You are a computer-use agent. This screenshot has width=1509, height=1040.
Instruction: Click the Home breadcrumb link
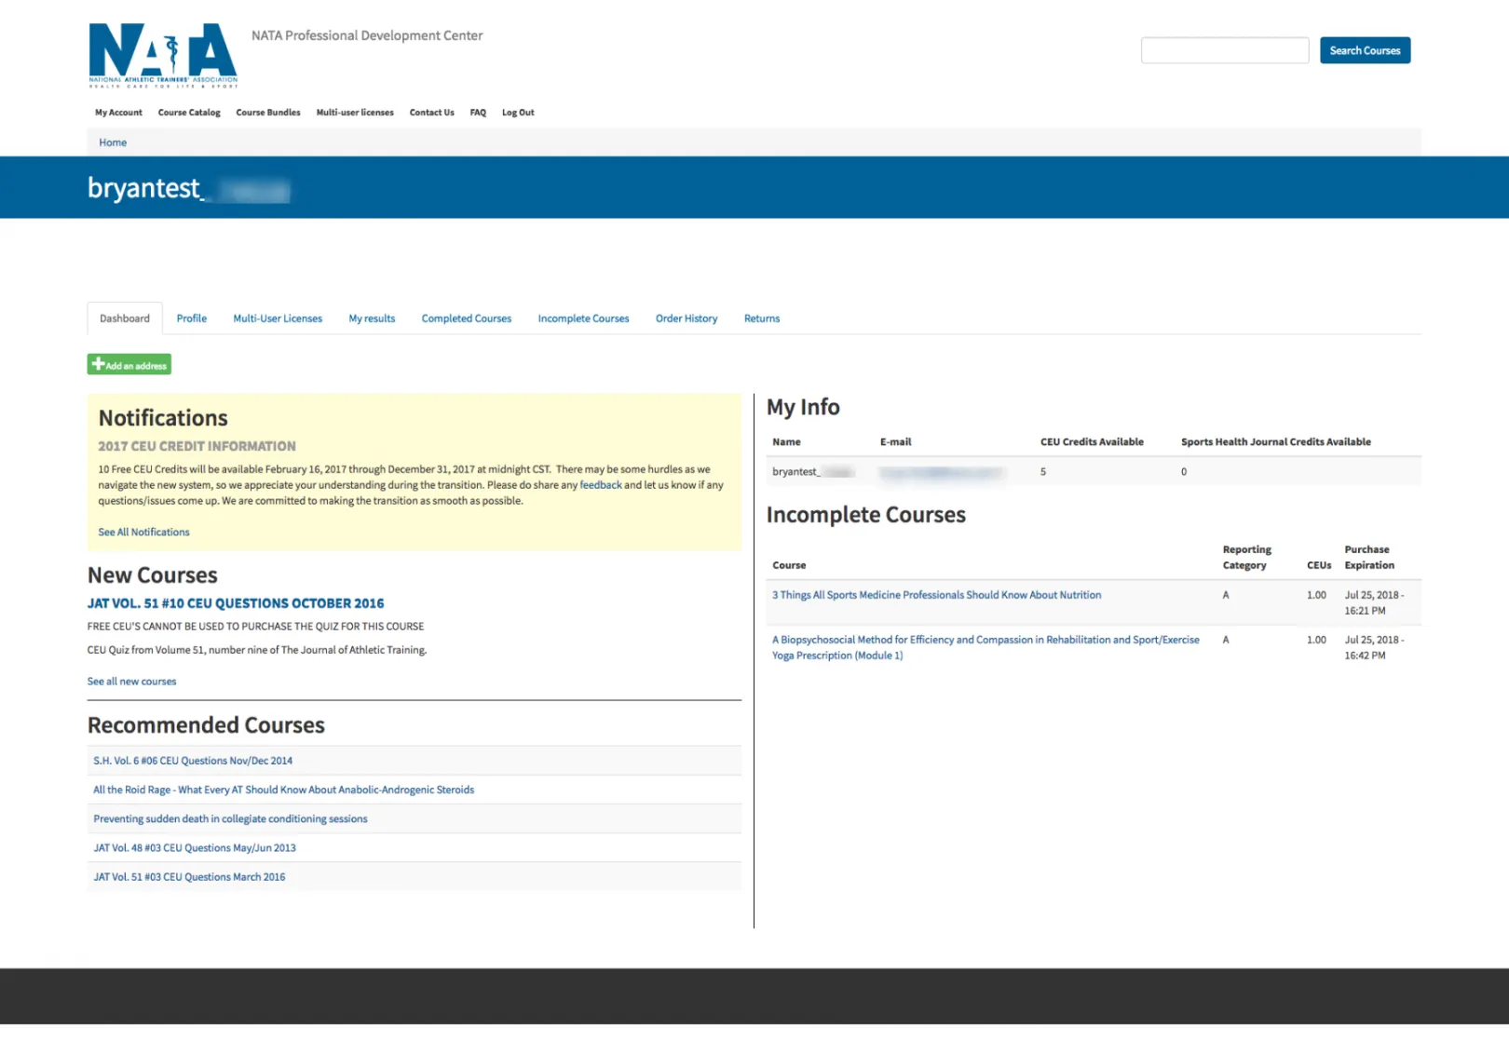pyautogui.click(x=113, y=142)
